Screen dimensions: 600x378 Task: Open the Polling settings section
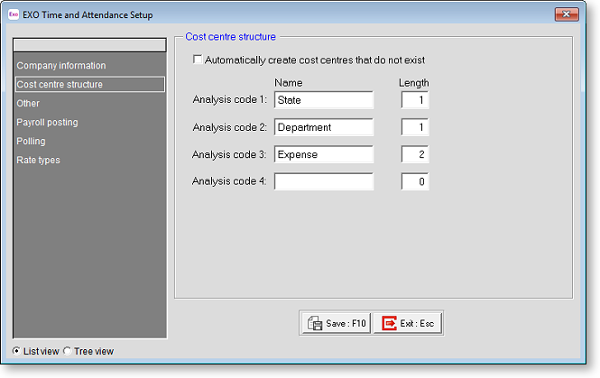click(x=31, y=142)
